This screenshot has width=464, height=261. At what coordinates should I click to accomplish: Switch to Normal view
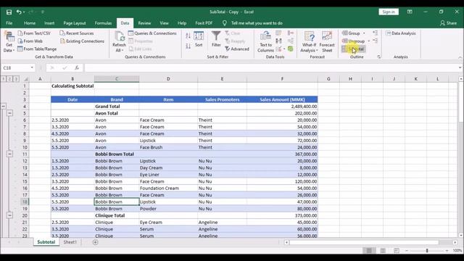click(369, 251)
